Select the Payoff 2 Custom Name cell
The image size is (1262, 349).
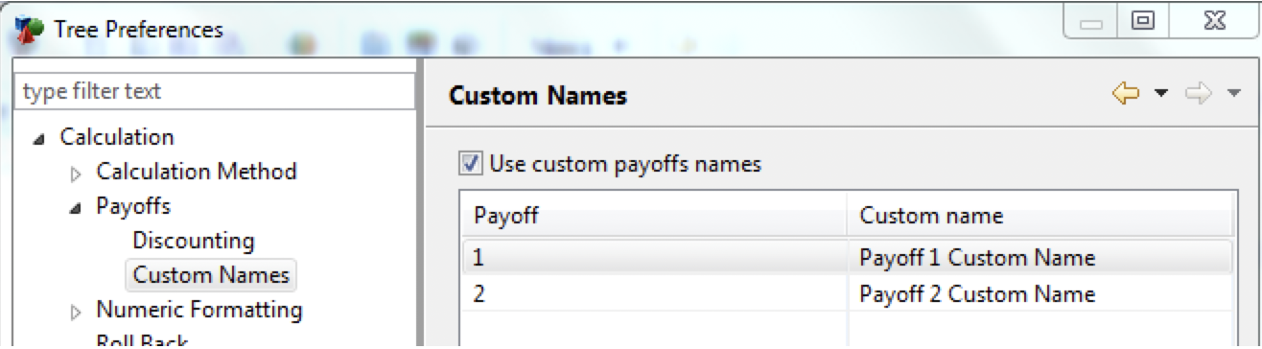(977, 293)
